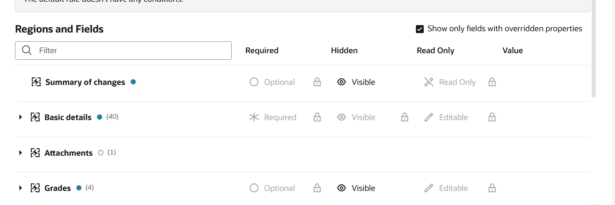Click the Basic details region icon
This screenshot has height=205, width=615.
tap(35, 117)
